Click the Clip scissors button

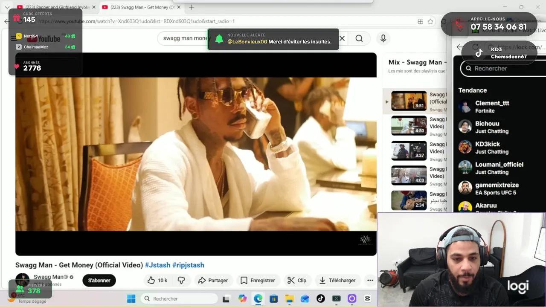[x=297, y=280]
